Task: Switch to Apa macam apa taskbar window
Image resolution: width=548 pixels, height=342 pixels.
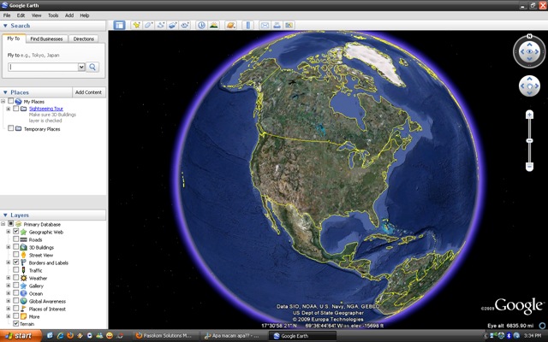Action: 235,336
